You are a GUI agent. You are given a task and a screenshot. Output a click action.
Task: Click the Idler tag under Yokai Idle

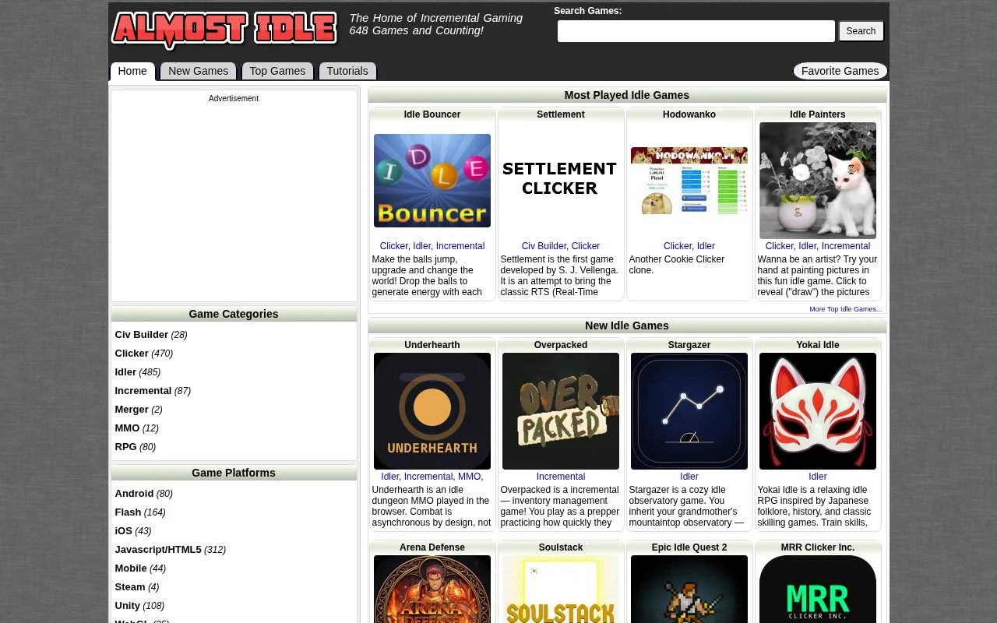818,477
